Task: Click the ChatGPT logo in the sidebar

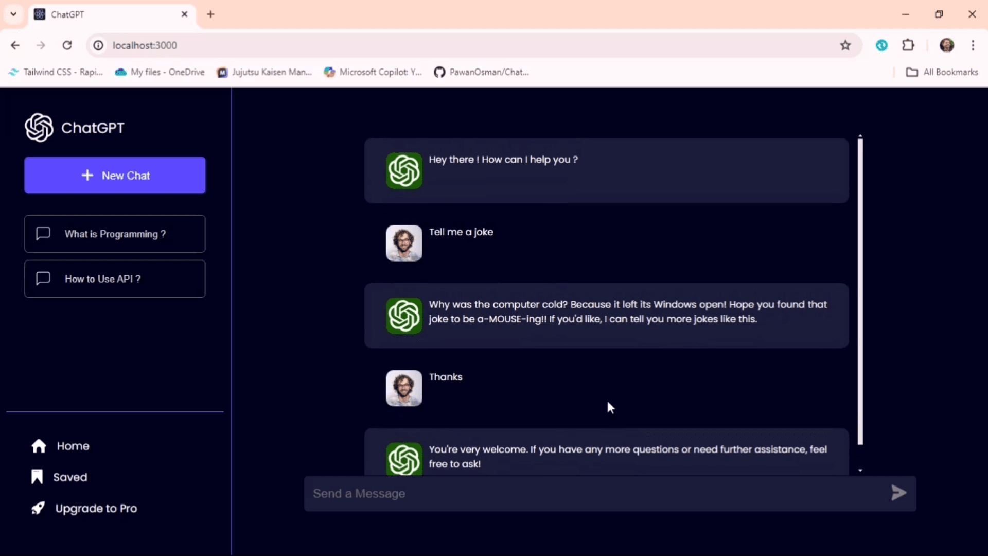Action: [39, 128]
